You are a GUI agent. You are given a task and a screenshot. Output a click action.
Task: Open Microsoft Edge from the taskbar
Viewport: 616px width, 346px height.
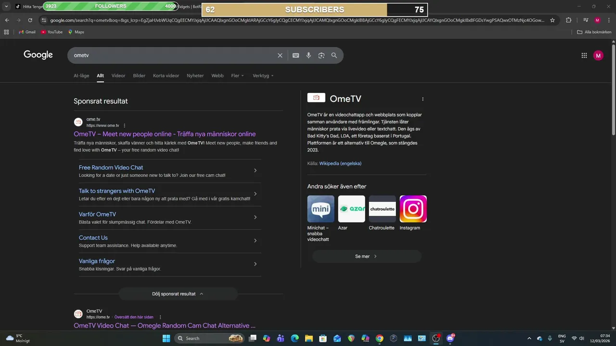coord(295,338)
